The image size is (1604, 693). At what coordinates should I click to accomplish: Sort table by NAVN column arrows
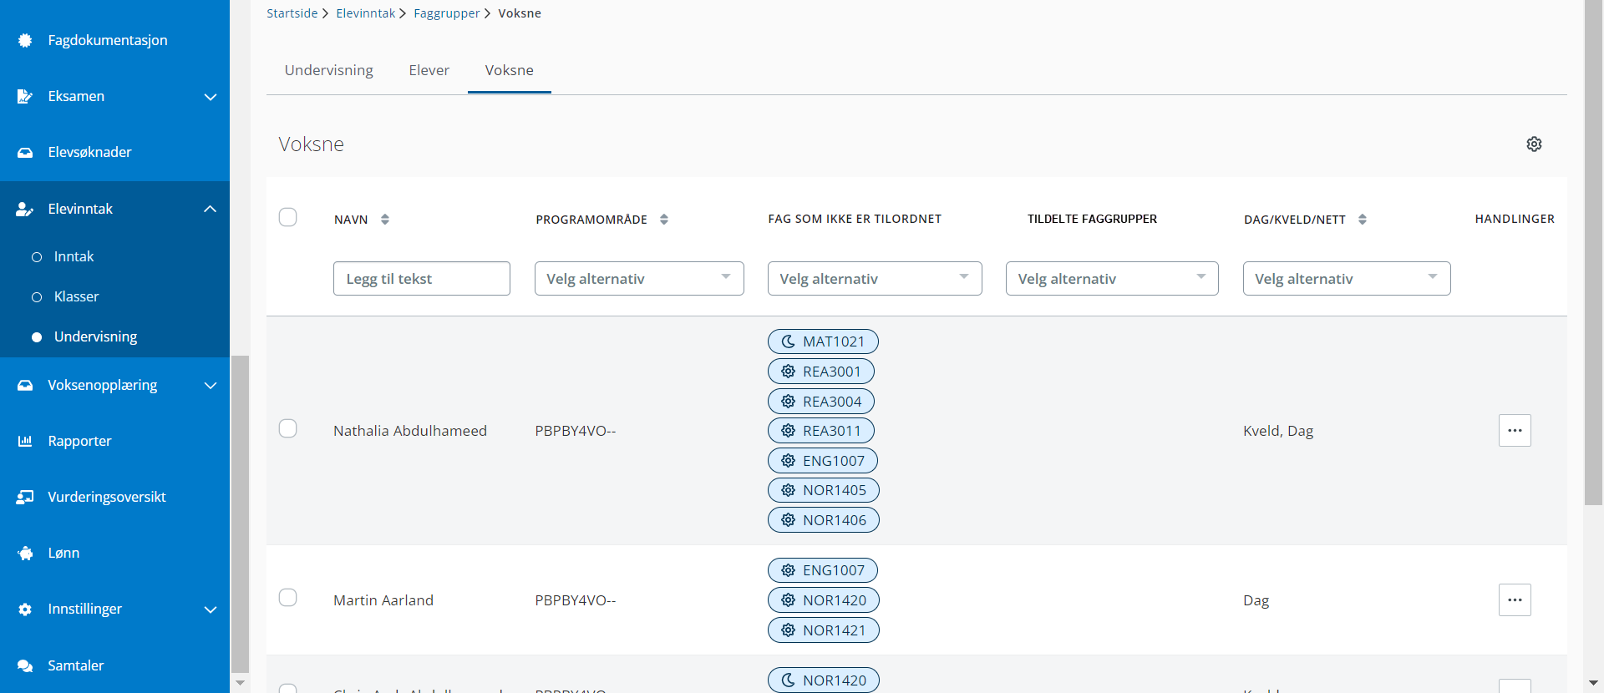pyautogui.click(x=385, y=220)
